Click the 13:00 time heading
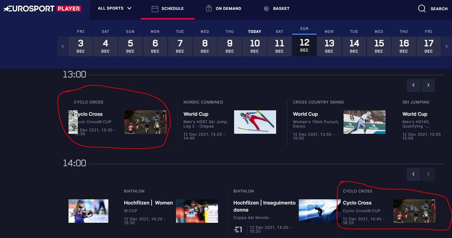 [x=75, y=74]
